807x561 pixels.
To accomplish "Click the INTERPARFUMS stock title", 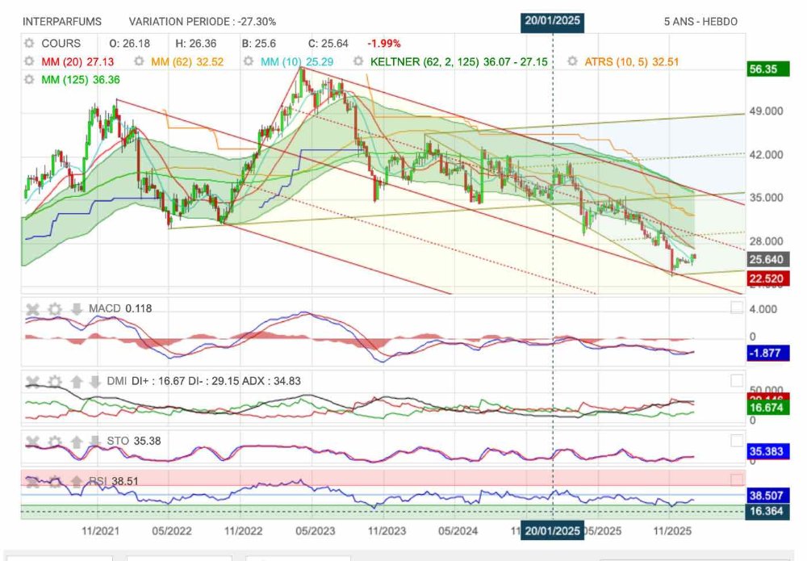I will (62, 22).
